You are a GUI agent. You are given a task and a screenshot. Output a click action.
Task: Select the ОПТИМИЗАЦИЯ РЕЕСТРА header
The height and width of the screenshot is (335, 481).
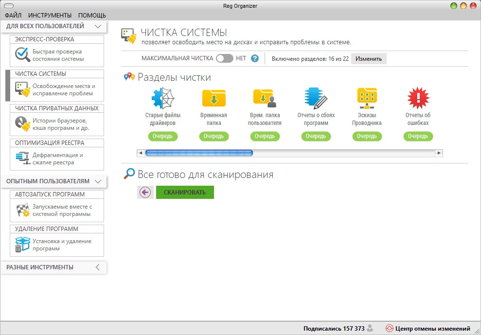(57, 142)
